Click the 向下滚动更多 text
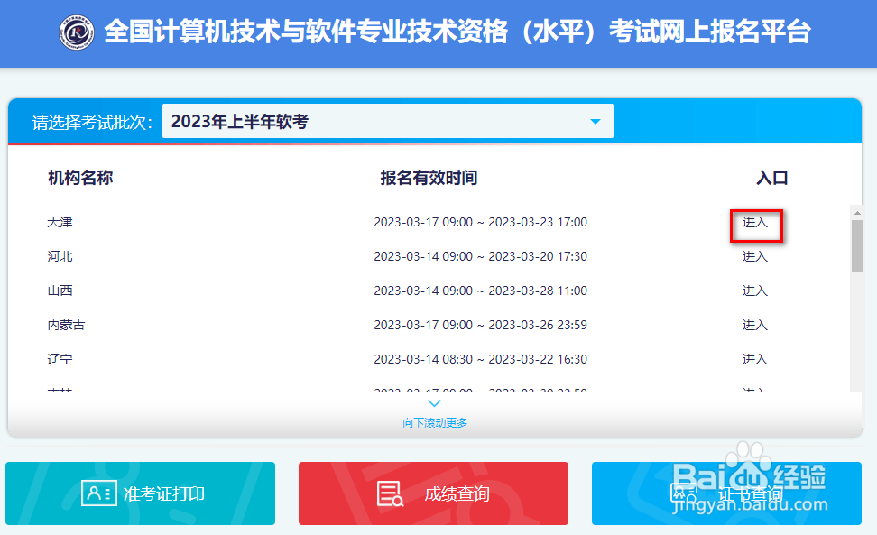Image resolution: width=877 pixels, height=535 pixels. (435, 422)
